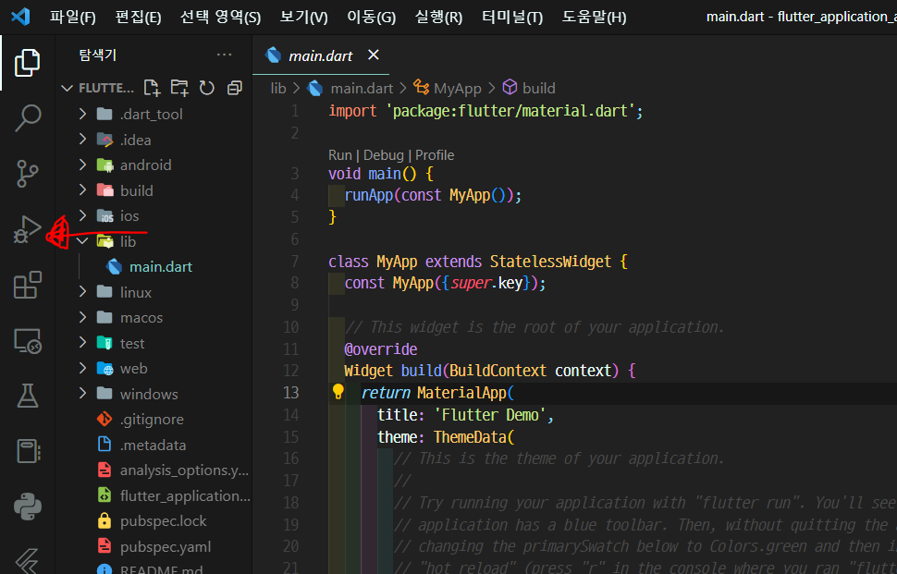Open the Run and Debug view

27,229
